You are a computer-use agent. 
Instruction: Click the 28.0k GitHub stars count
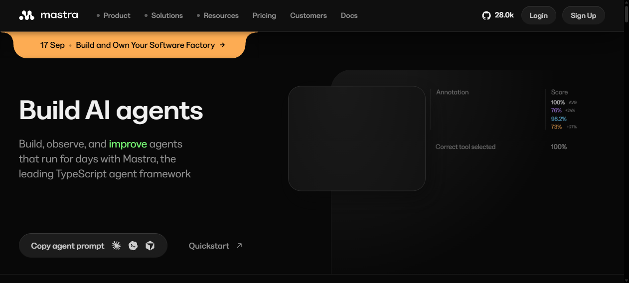point(504,15)
